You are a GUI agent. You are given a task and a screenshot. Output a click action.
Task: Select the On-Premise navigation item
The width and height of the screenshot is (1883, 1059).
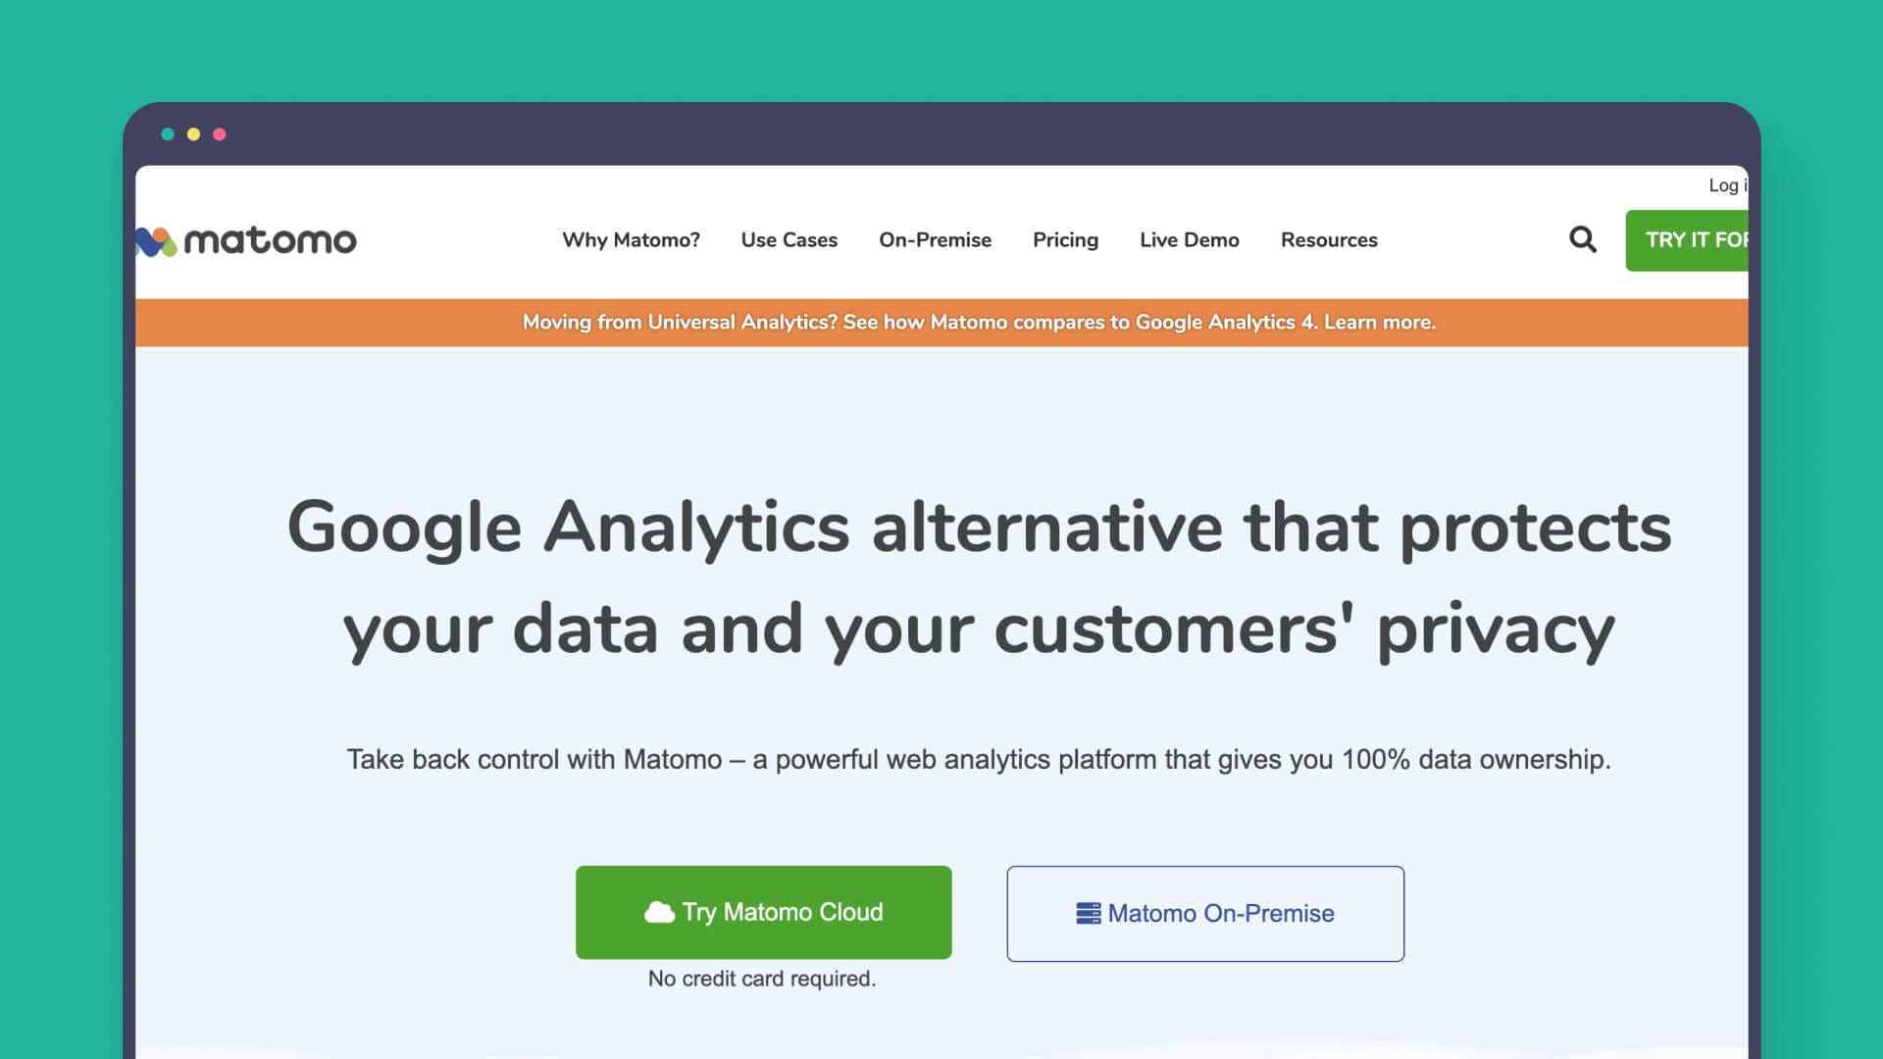point(935,240)
